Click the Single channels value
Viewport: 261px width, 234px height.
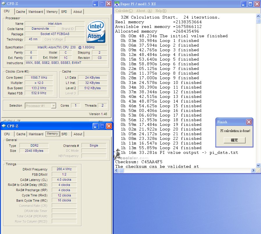pos(94,145)
